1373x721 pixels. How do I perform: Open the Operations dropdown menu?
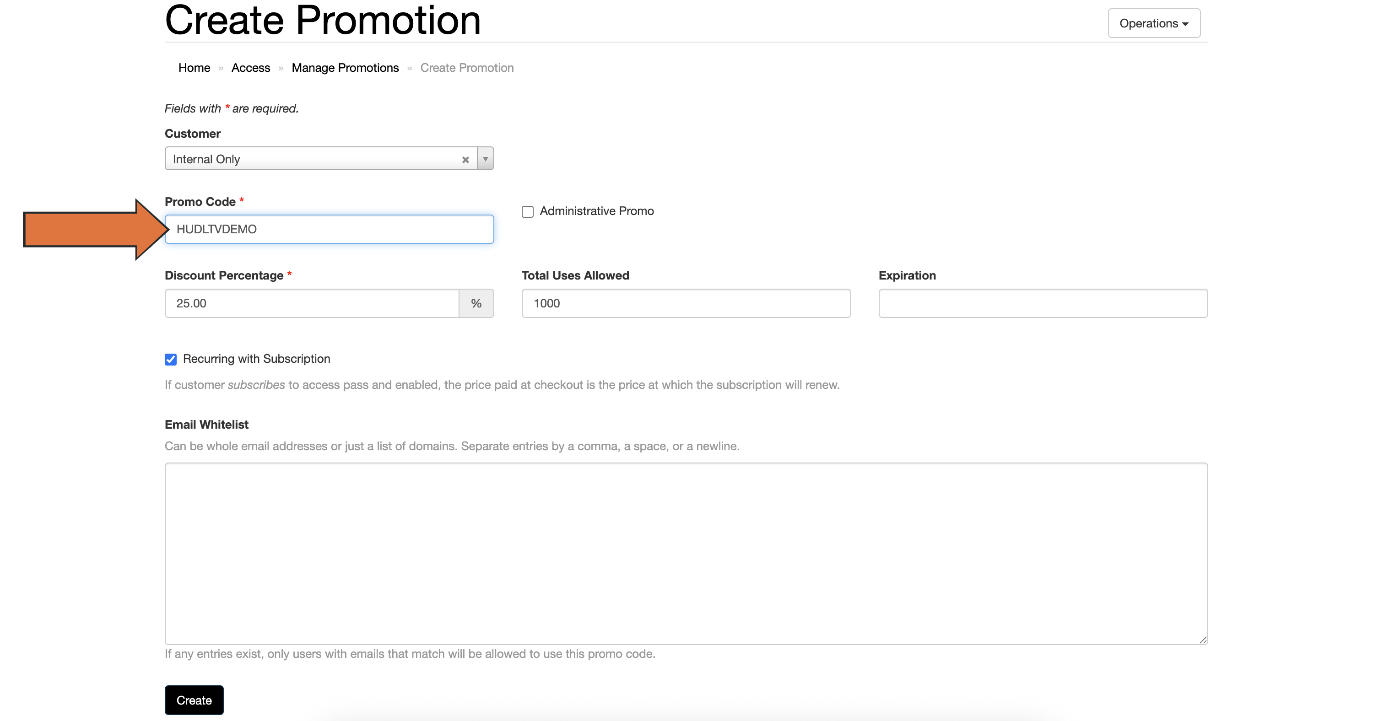(x=1154, y=23)
